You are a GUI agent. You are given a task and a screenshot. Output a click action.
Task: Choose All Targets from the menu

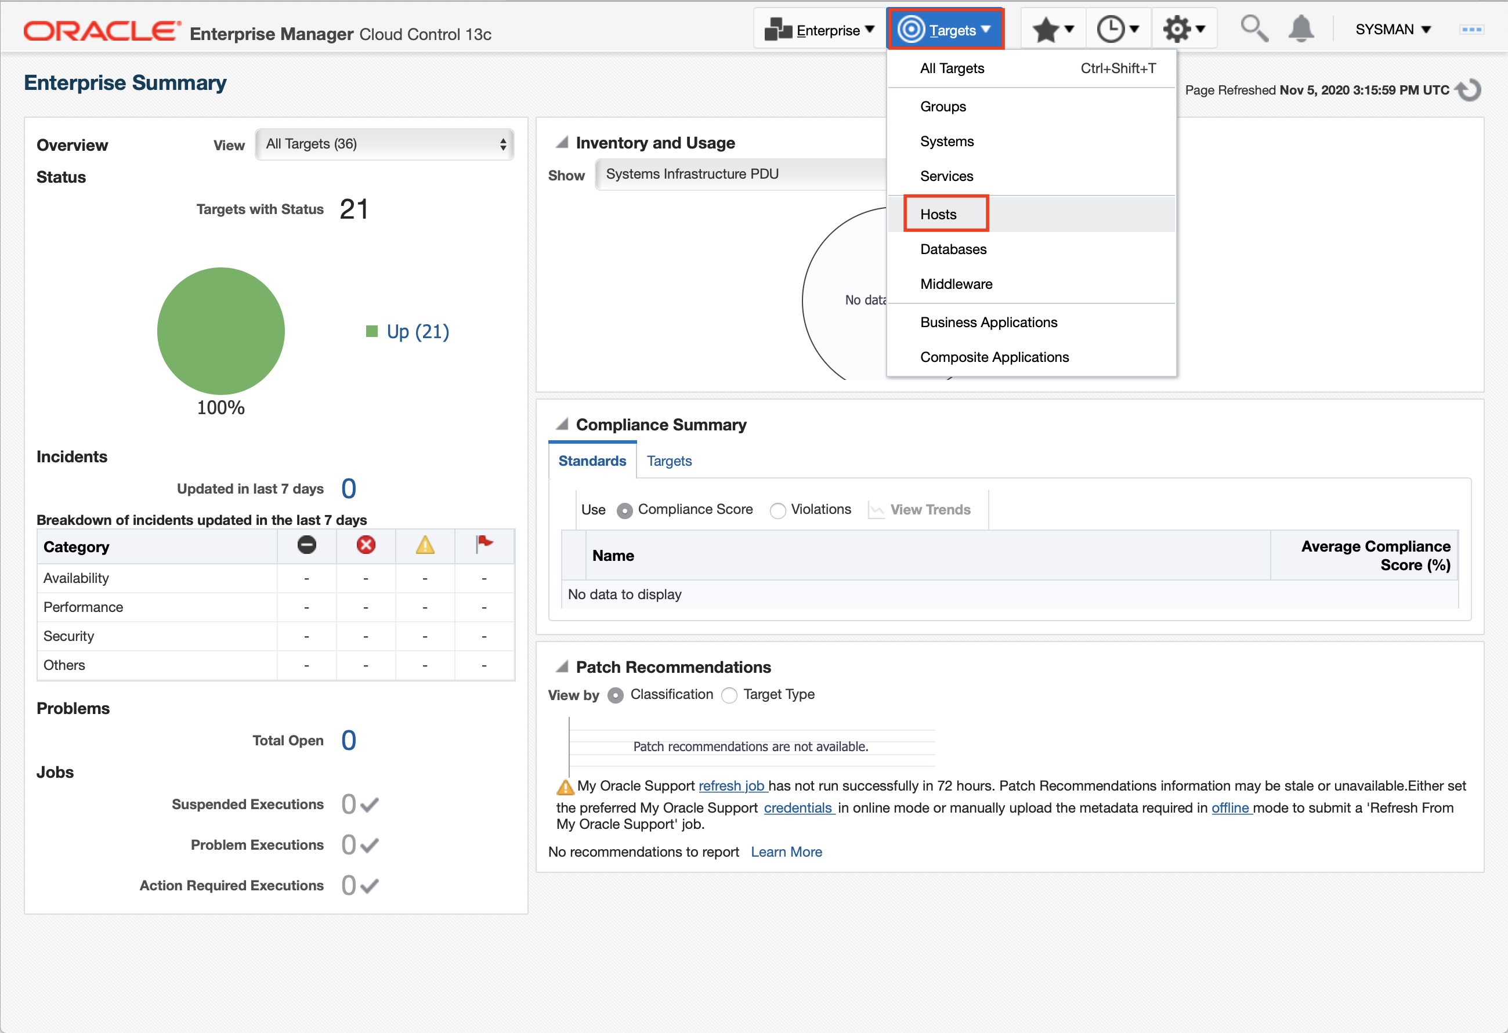(1031, 68)
